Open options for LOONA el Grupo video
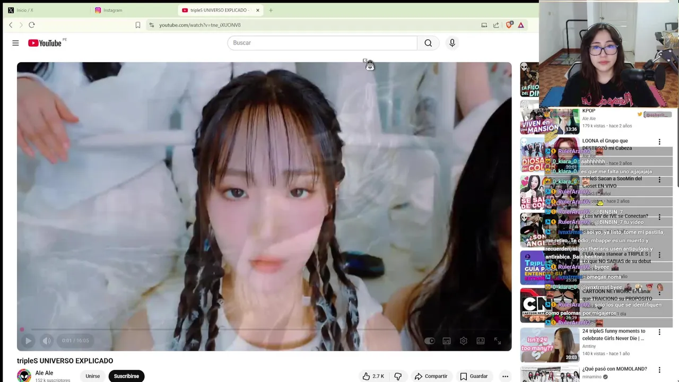The height and width of the screenshot is (382, 679). 659,142
